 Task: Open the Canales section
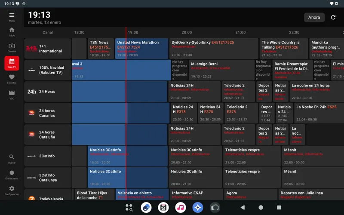click(x=12, y=47)
